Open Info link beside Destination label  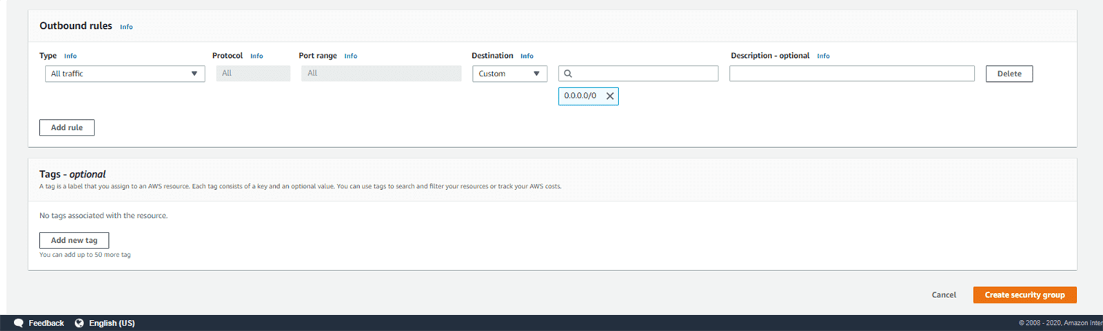tap(527, 56)
